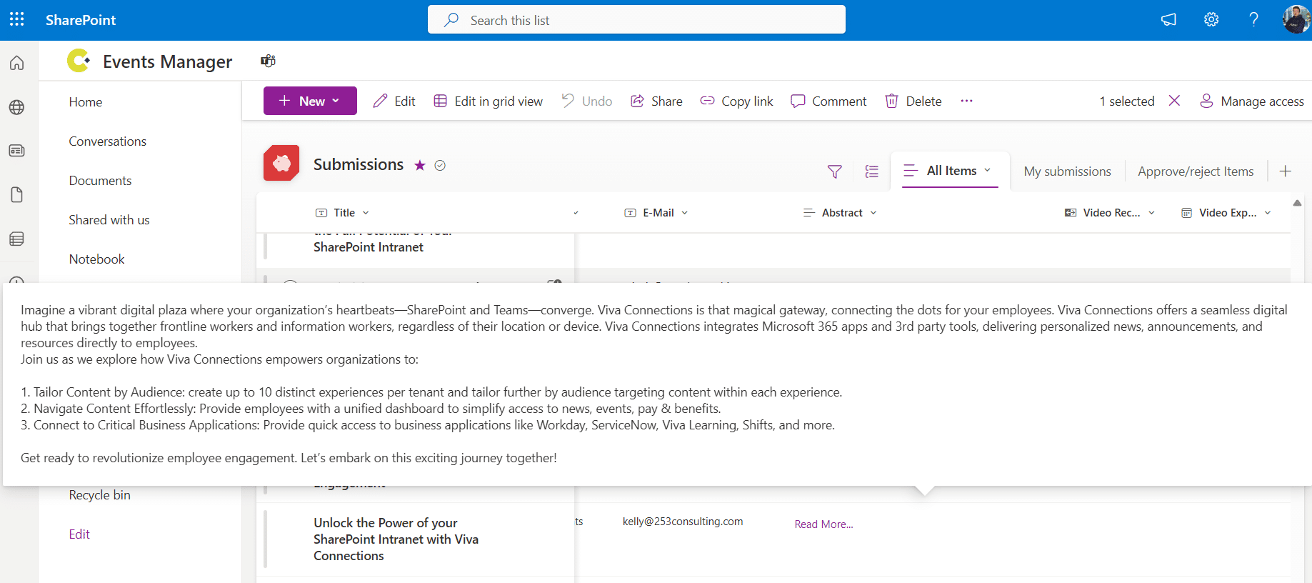
Task: Switch to Approve/reject Items view
Action: click(x=1196, y=171)
